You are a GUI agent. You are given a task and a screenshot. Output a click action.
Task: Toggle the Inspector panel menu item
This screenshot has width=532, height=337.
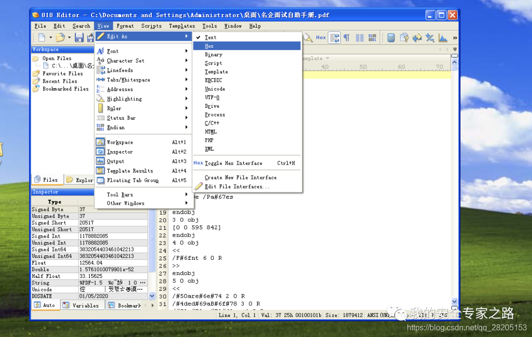pos(142,152)
